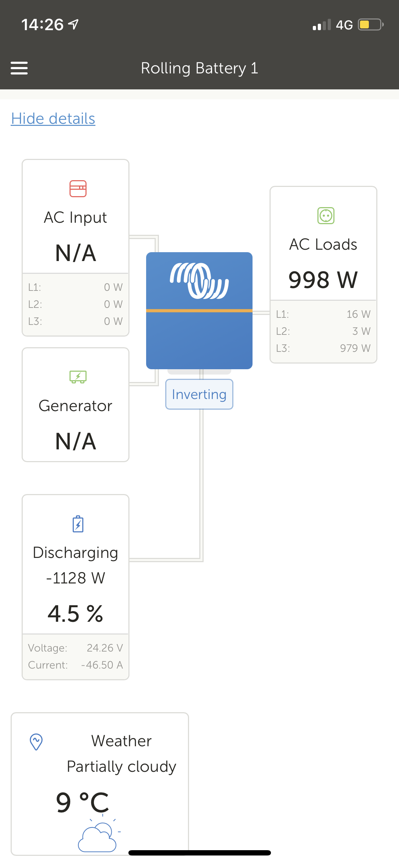
Task: Collapse the AC Input L1-L3 breakdown
Action: 75,304
